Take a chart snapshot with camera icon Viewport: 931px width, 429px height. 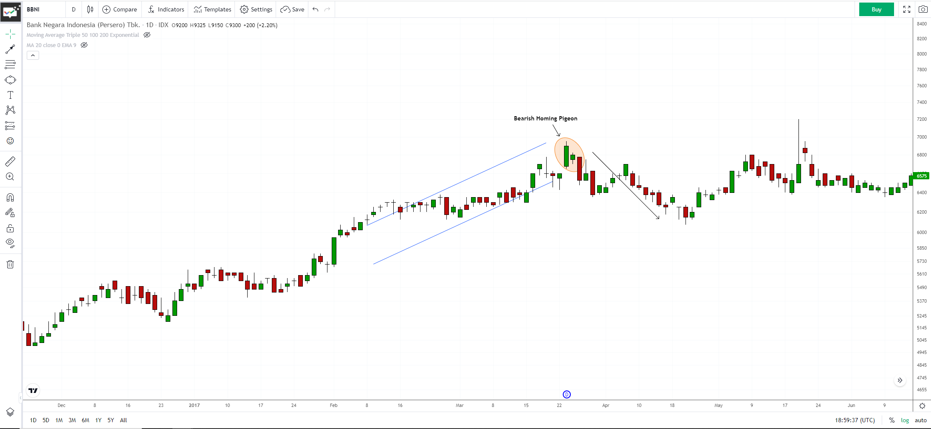(x=923, y=9)
